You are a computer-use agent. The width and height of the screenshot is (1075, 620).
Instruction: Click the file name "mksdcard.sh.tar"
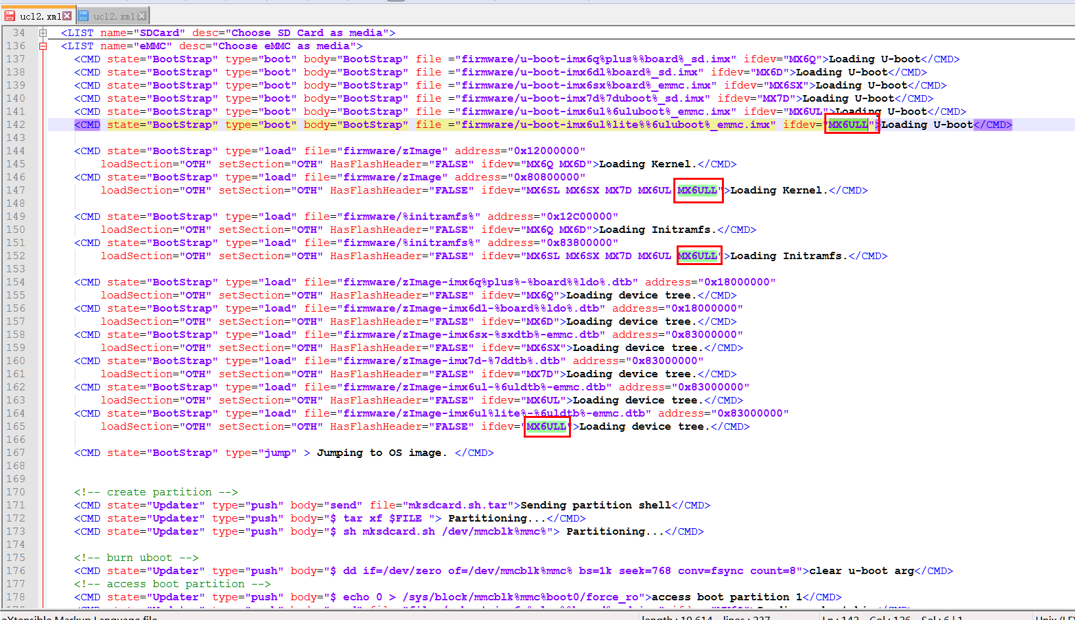(457, 505)
